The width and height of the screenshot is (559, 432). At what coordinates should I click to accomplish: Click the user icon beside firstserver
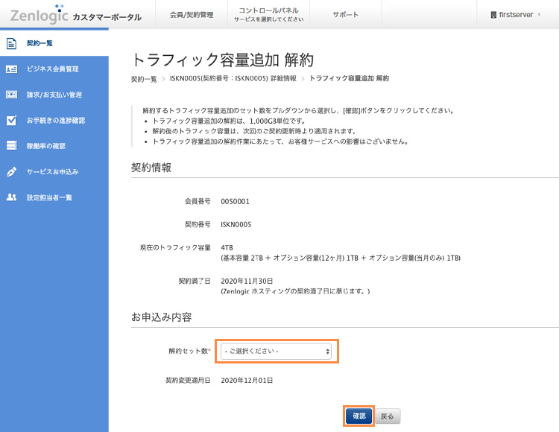coord(493,15)
